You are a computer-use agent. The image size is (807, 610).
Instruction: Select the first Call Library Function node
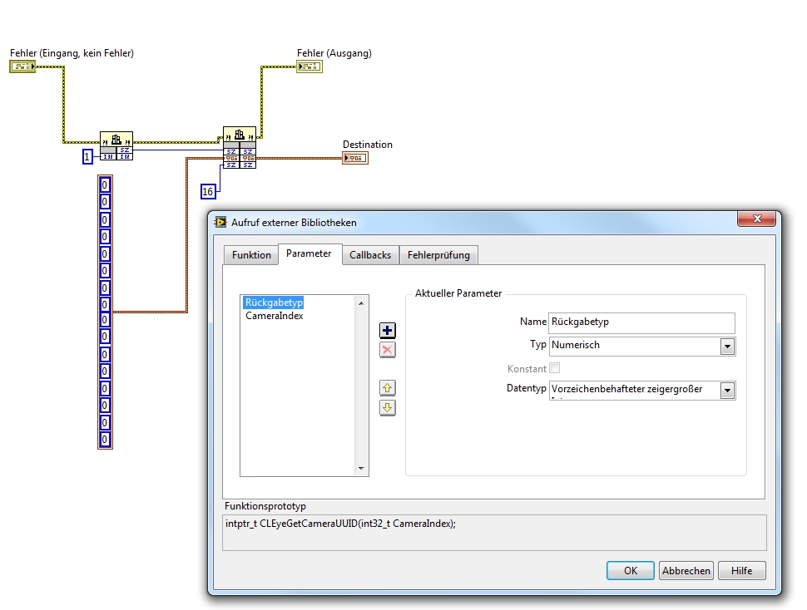[116, 146]
